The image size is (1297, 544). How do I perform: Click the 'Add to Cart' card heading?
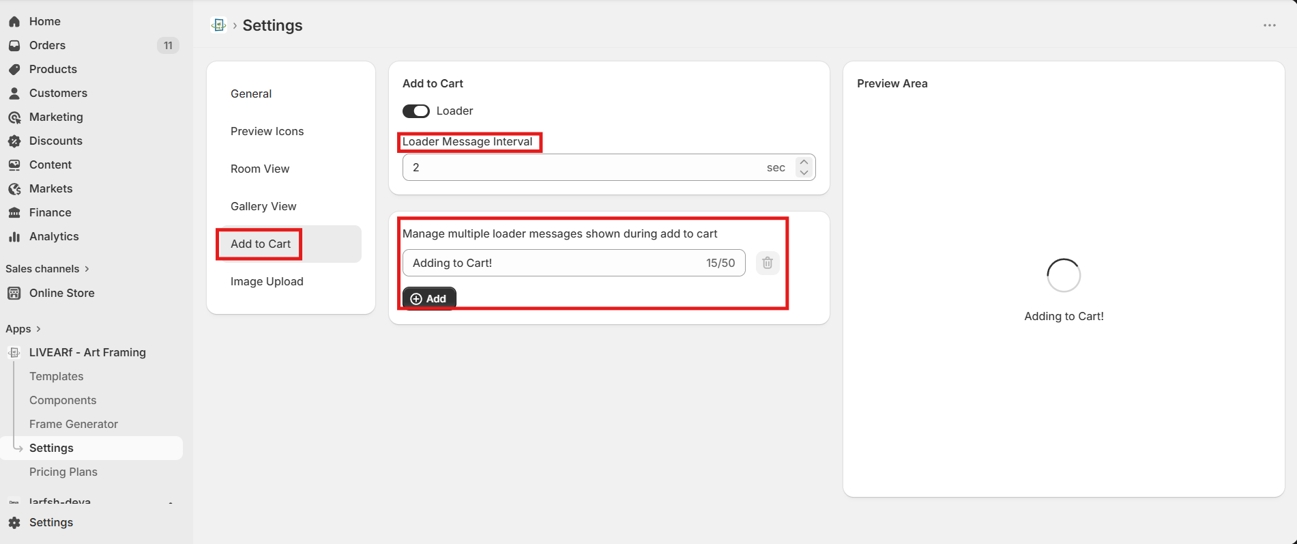click(x=433, y=84)
